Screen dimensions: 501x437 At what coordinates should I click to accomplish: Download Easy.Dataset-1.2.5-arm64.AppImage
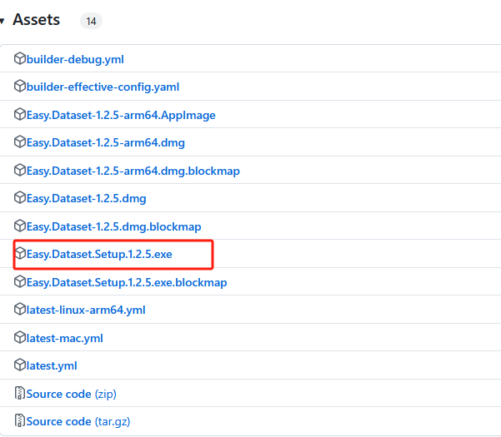coord(121,115)
